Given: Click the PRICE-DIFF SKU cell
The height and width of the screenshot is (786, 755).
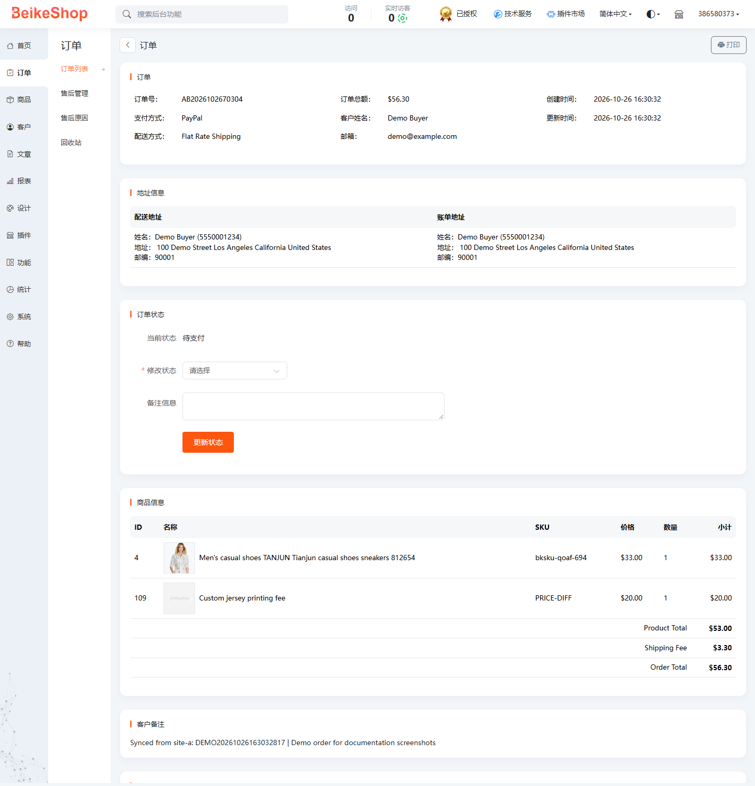Looking at the screenshot, I should [x=554, y=598].
